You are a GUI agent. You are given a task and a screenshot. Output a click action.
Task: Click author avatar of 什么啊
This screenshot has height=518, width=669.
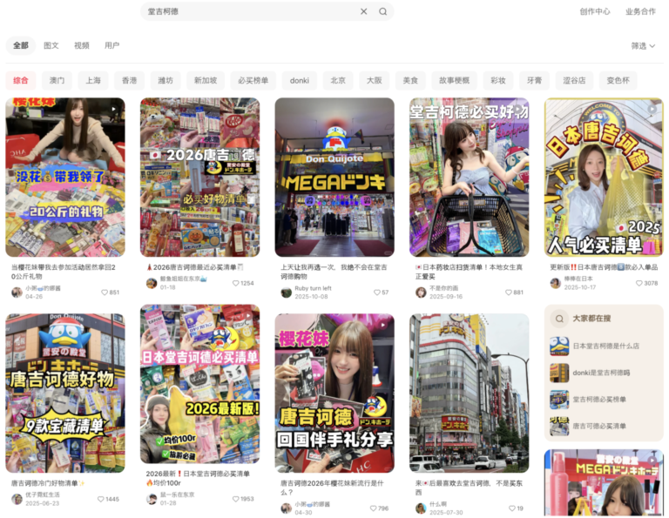click(x=421, y=508)
